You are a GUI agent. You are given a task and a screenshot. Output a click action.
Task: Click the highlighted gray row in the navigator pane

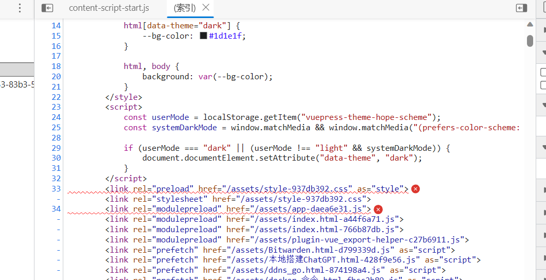[17, 69]
